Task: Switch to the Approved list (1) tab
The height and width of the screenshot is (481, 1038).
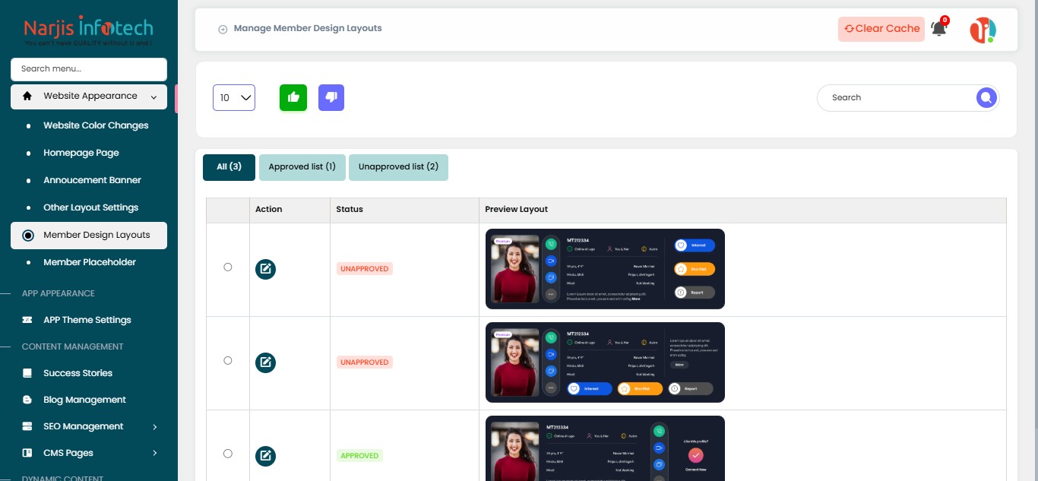Action: tap(302, 167)
